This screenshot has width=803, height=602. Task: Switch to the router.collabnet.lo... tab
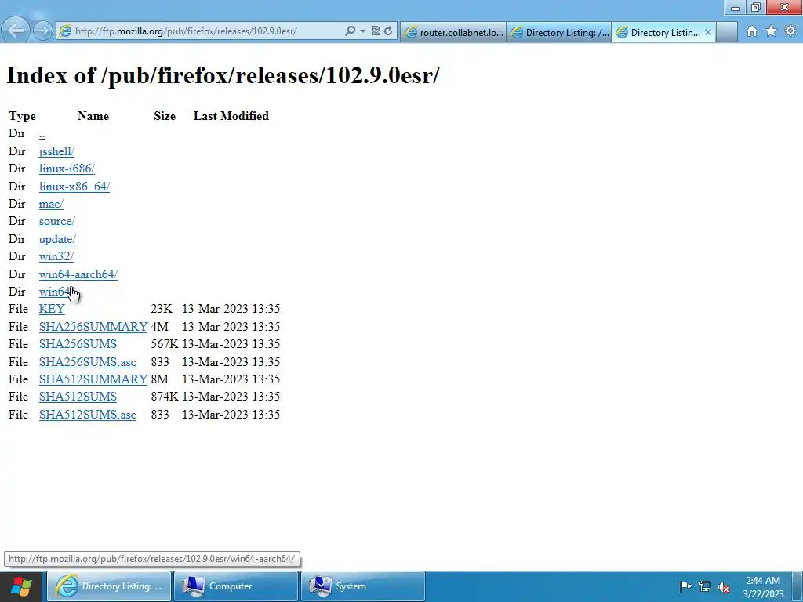pyautogui.click(x=453, y=32)
